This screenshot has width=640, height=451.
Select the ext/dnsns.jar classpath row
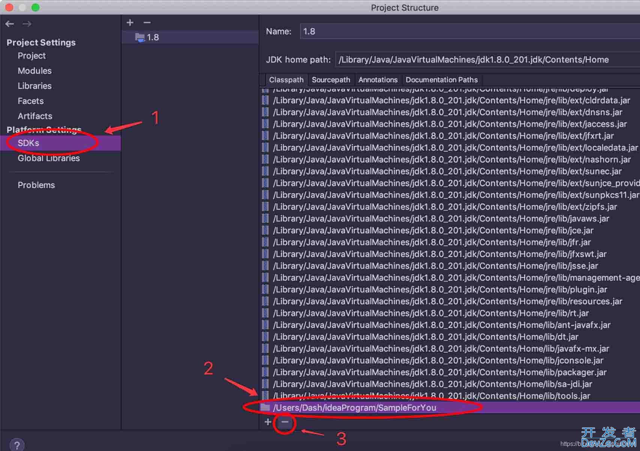450,112
